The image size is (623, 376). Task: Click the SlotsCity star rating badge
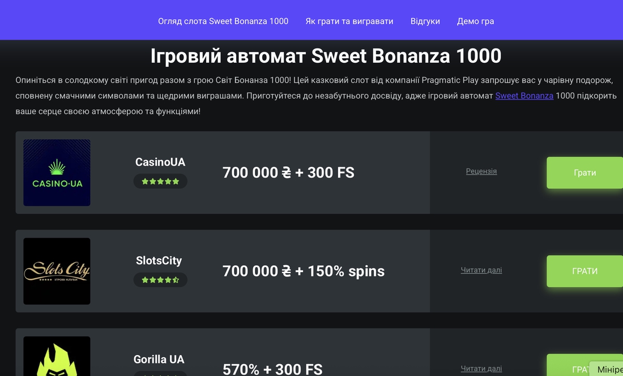(x=160, y=280)
